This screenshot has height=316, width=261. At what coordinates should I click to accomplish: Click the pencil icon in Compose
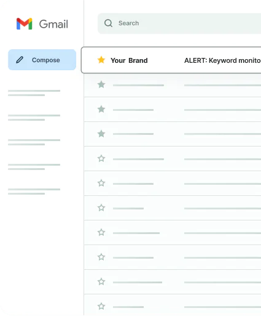click(x=20, y=60)
